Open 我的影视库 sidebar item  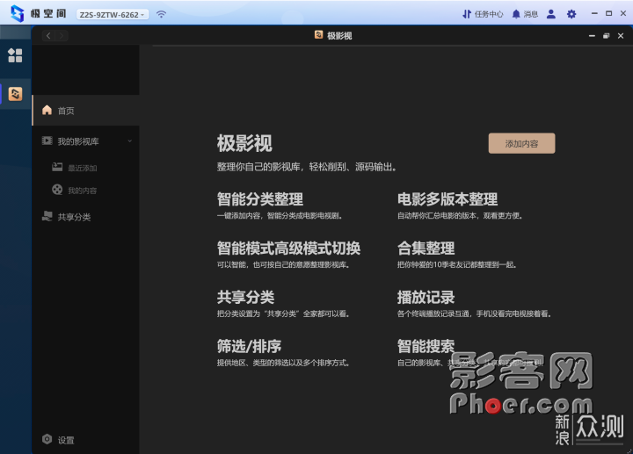click(x=85, y=141)
